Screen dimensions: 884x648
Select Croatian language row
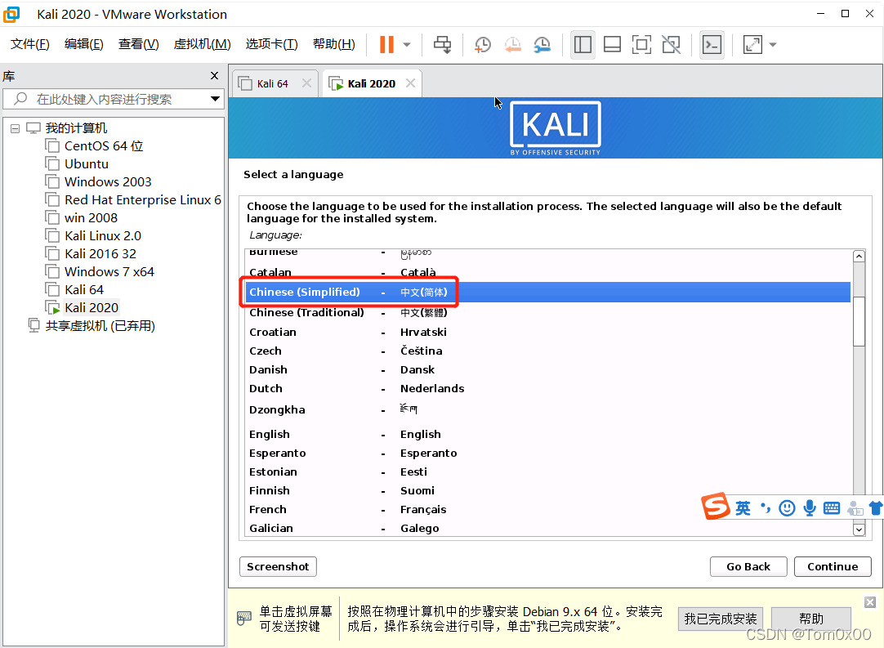(x=547, y=333)
